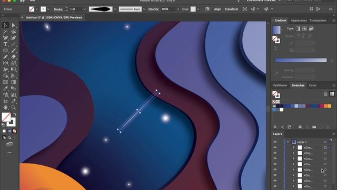Select the Type tool

point(5,44)
